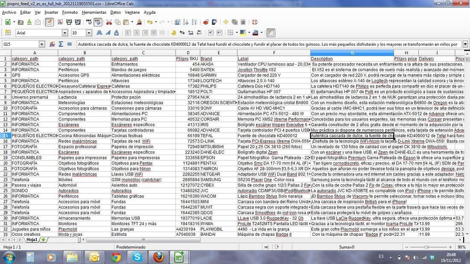The image size is (470, 264).
Task: Open Page Preview icon
Action: [x=78, y=22]
